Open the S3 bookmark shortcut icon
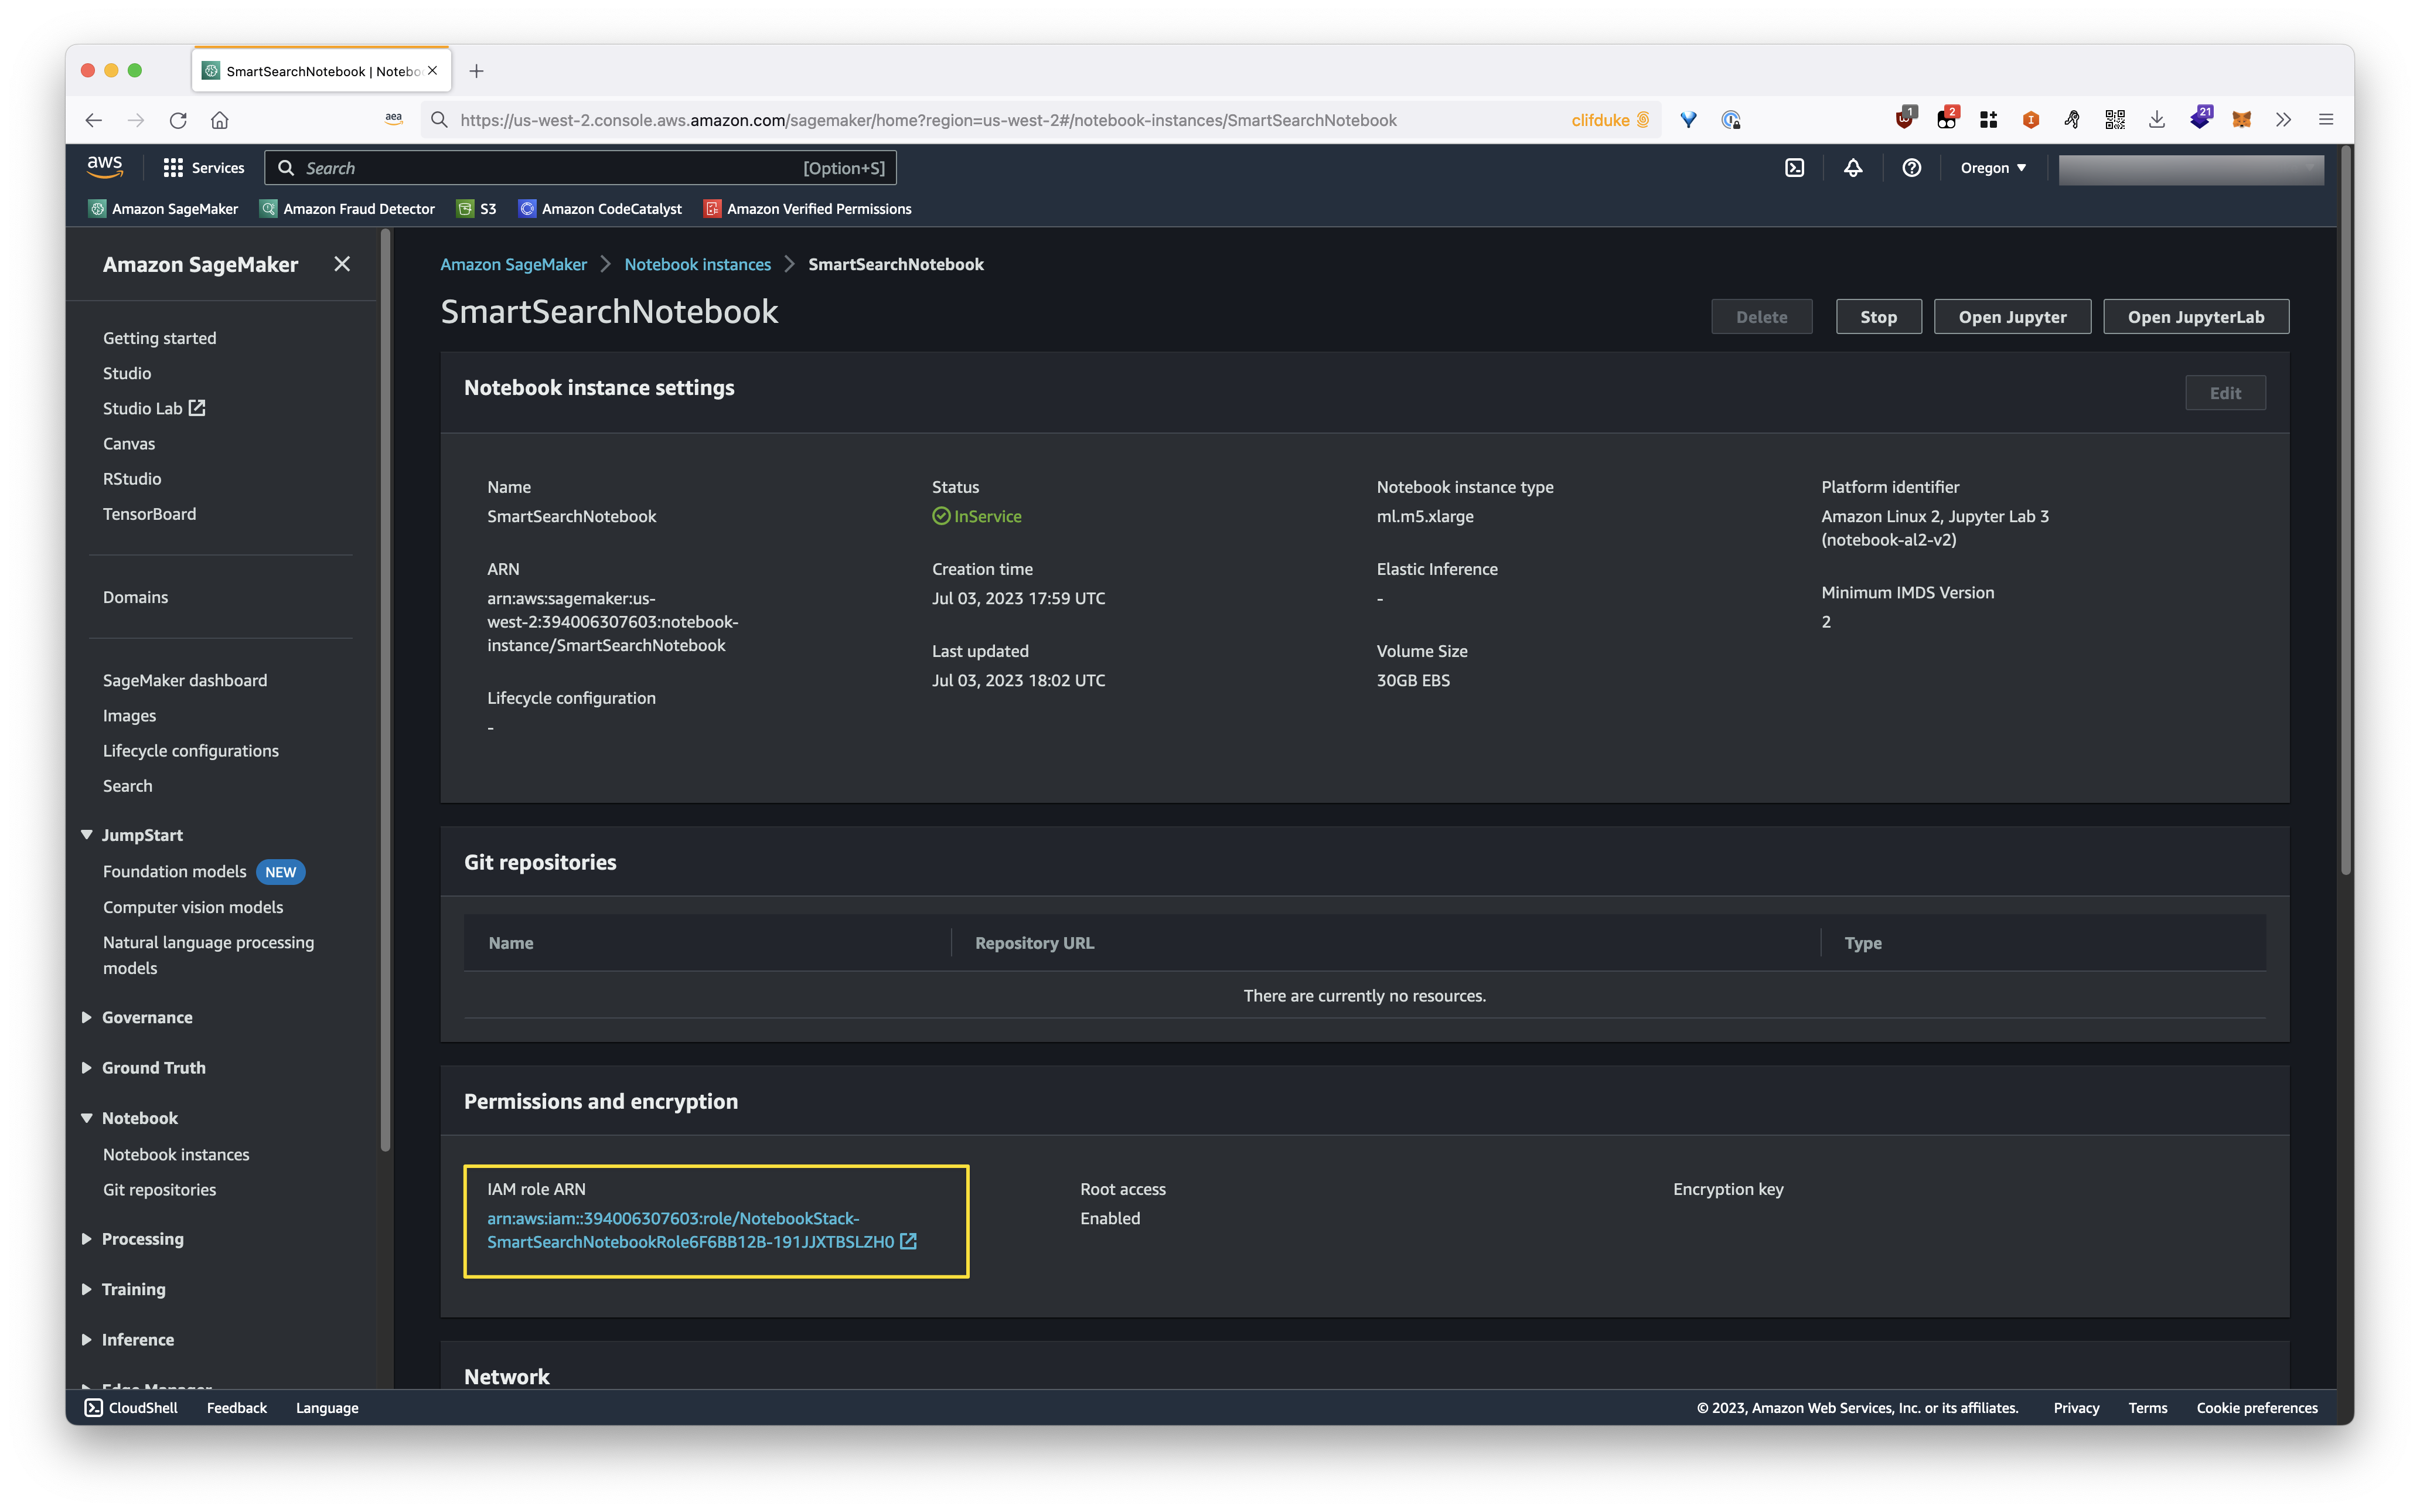 tap(466, 209)
